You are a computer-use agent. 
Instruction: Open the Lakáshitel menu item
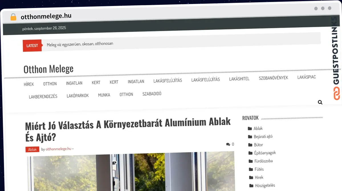[239, 79]
